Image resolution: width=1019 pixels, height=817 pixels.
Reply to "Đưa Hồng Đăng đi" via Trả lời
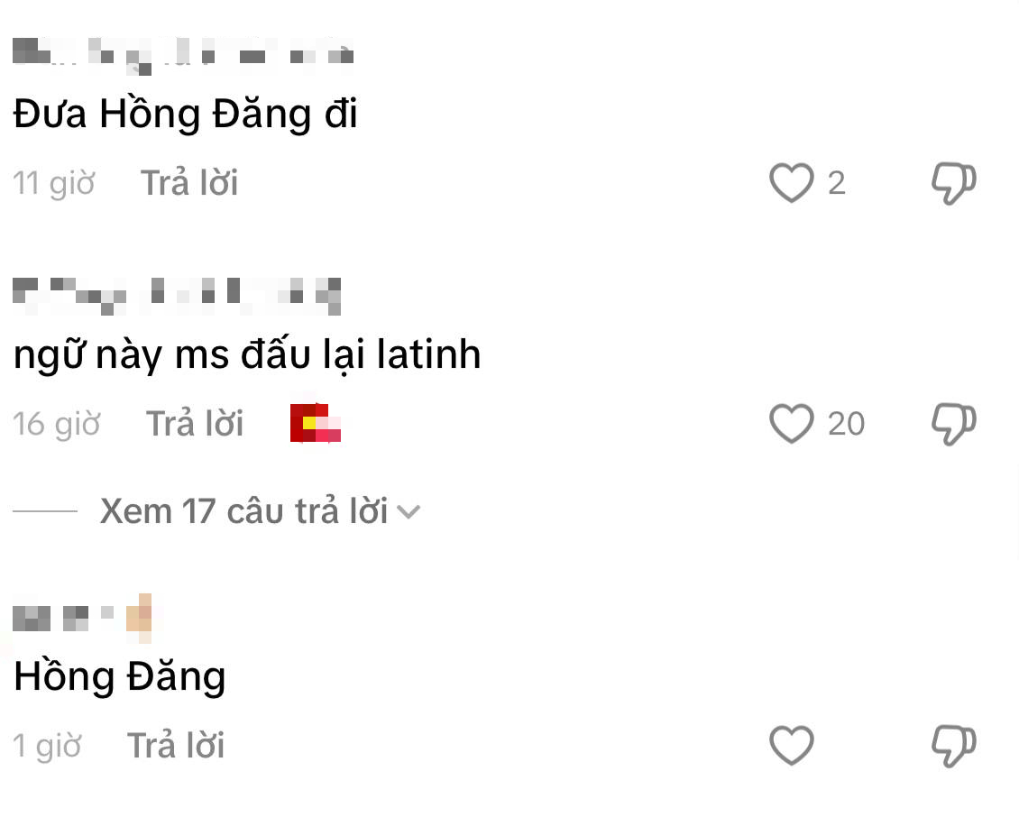(188, 182)
